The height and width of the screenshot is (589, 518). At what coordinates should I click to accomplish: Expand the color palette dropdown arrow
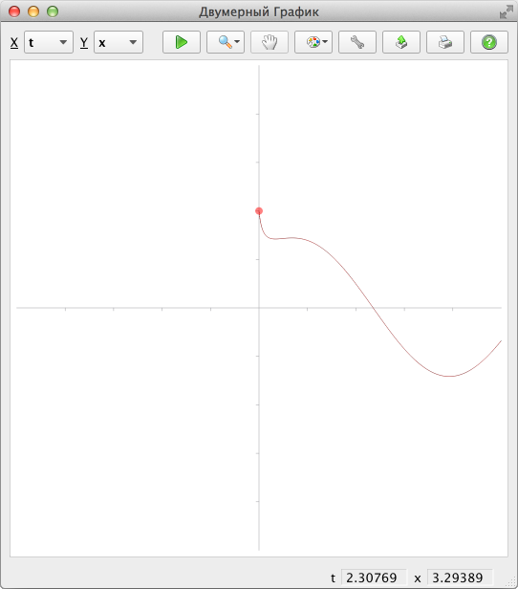coord(325,42)
